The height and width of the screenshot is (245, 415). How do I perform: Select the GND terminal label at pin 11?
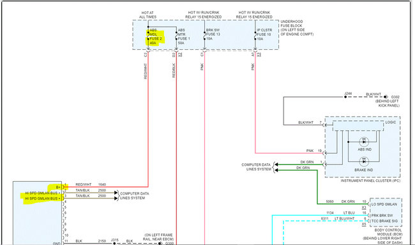click(x=57, y=244)
